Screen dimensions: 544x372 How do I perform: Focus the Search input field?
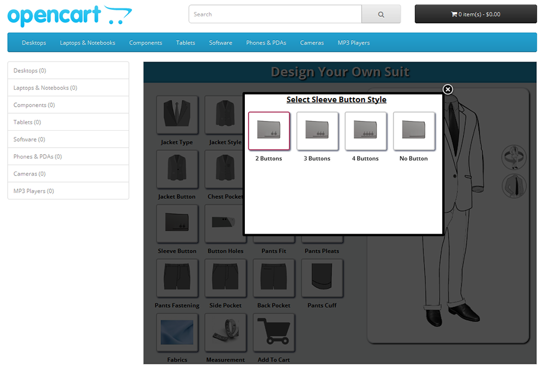[x=275, y=14]
